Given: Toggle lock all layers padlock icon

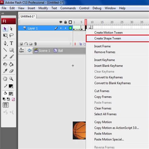Looking at the screenshot, I should [x=65, y=22].
